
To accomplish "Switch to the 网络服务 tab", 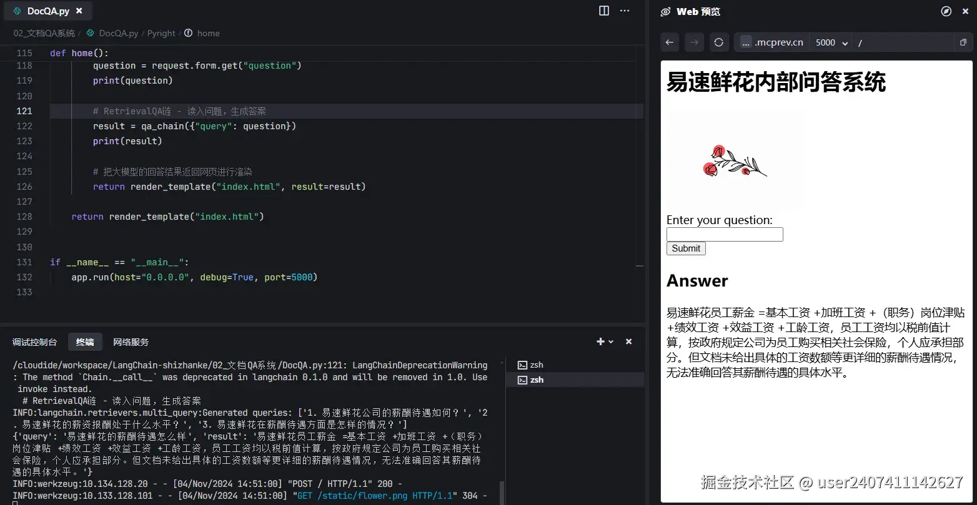I will click(x=131, y=342).
